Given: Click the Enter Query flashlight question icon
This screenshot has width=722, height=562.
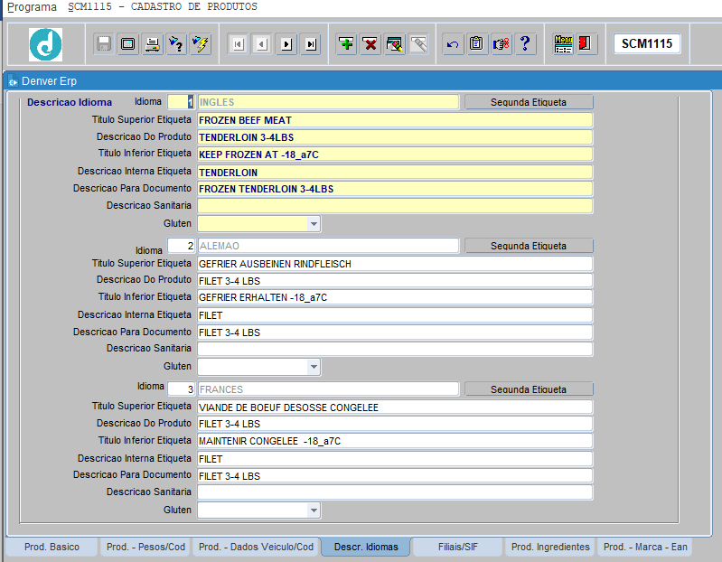Looking at the screenshot, I should tap(176, 44).
